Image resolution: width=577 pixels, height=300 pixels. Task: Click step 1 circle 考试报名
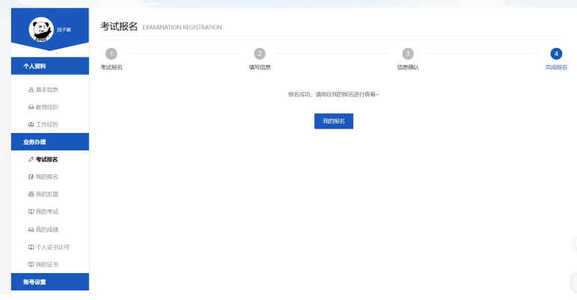coord(111,54)
